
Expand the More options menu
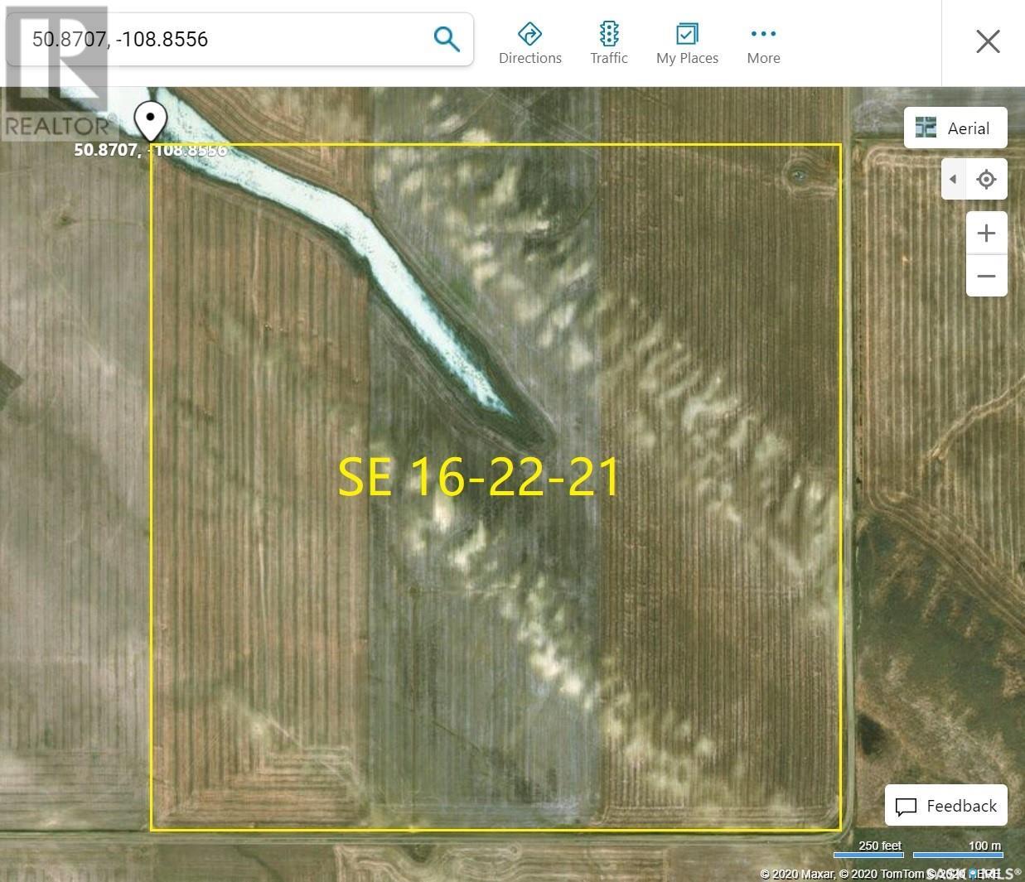[763, 43]
